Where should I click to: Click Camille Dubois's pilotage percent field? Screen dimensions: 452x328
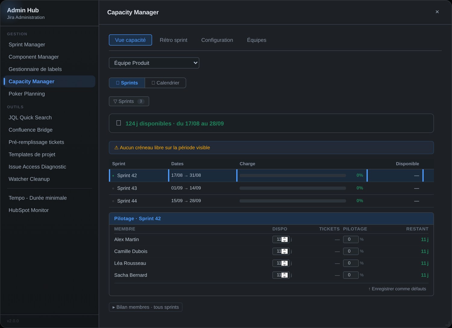[x=351, y=251]
